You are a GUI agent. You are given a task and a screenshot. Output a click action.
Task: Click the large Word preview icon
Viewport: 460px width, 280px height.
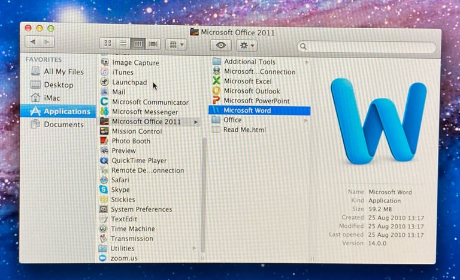(x=379, y=121)
